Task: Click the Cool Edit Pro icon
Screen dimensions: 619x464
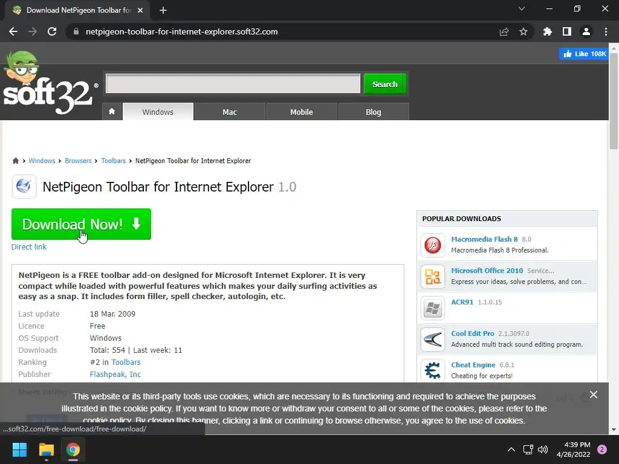Action: (x=433, y=340)
